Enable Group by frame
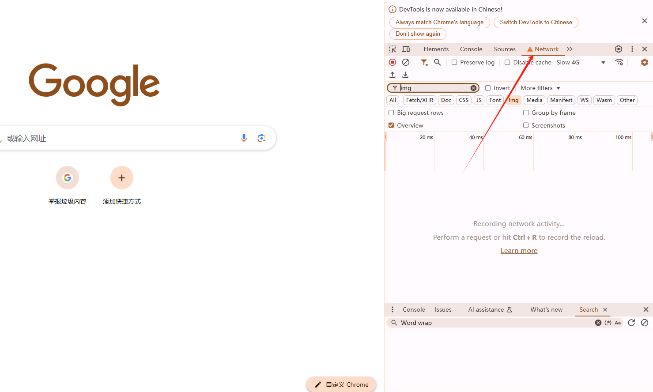 [526, 113]
